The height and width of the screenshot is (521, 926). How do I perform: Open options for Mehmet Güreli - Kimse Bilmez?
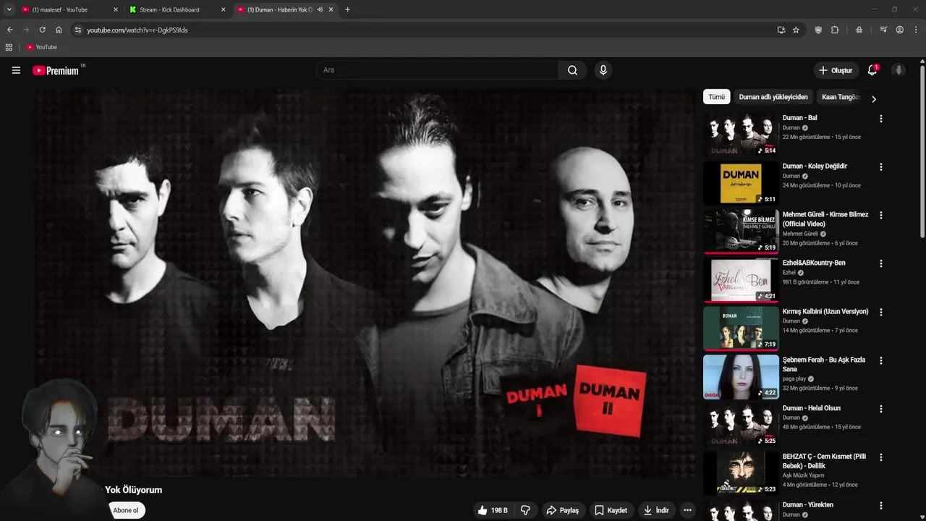(880, 216)
